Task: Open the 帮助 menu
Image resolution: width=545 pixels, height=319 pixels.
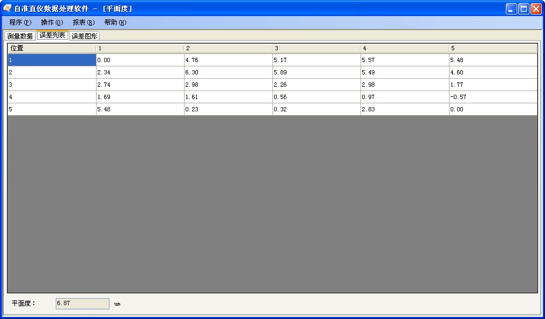Action: [x=115, y=22]
